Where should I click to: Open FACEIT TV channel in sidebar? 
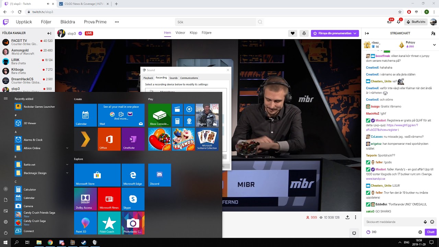(27, 42)
